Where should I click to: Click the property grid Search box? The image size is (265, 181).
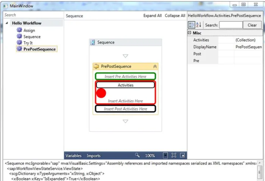(x=231, y=25)
